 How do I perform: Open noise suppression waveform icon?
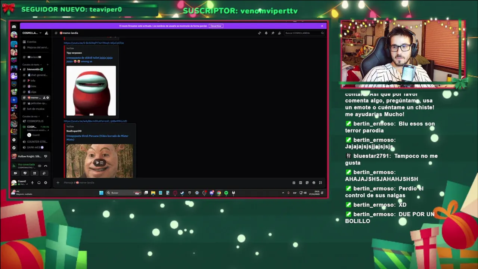tap(39, 166)
